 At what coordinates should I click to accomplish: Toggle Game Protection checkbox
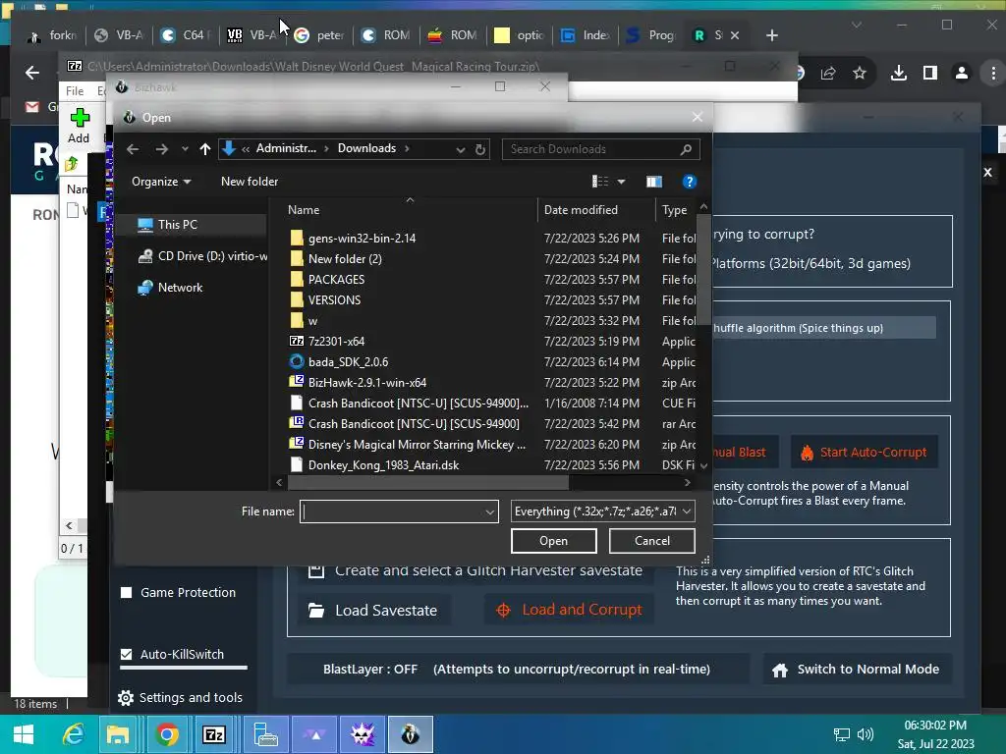127,592
